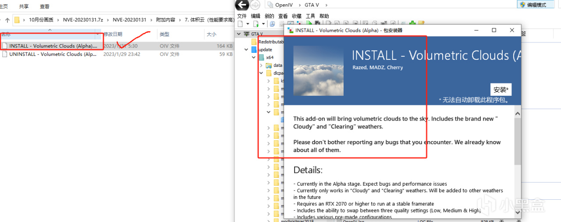Switch to the 共享 tab in Explorer
This screenshot has height=222, width=561.
click(x=24, y=7)
